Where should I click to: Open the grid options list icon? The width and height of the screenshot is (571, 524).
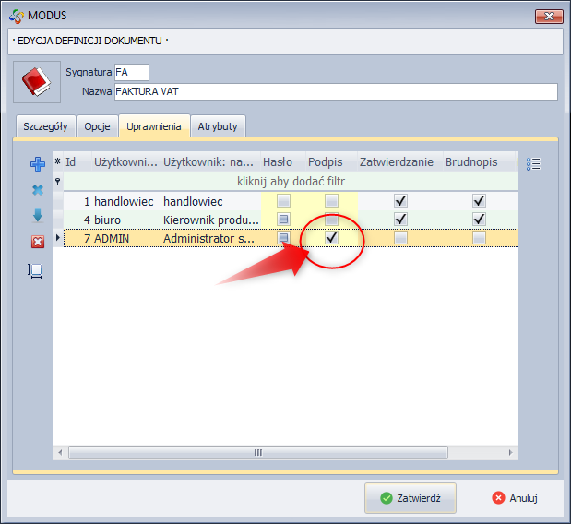pyautogui.click(x=533, y=164)
